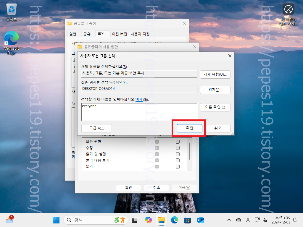Open the 이전 버전 tab
Viewport: 303px width, 227px height.
pos(120,34)
